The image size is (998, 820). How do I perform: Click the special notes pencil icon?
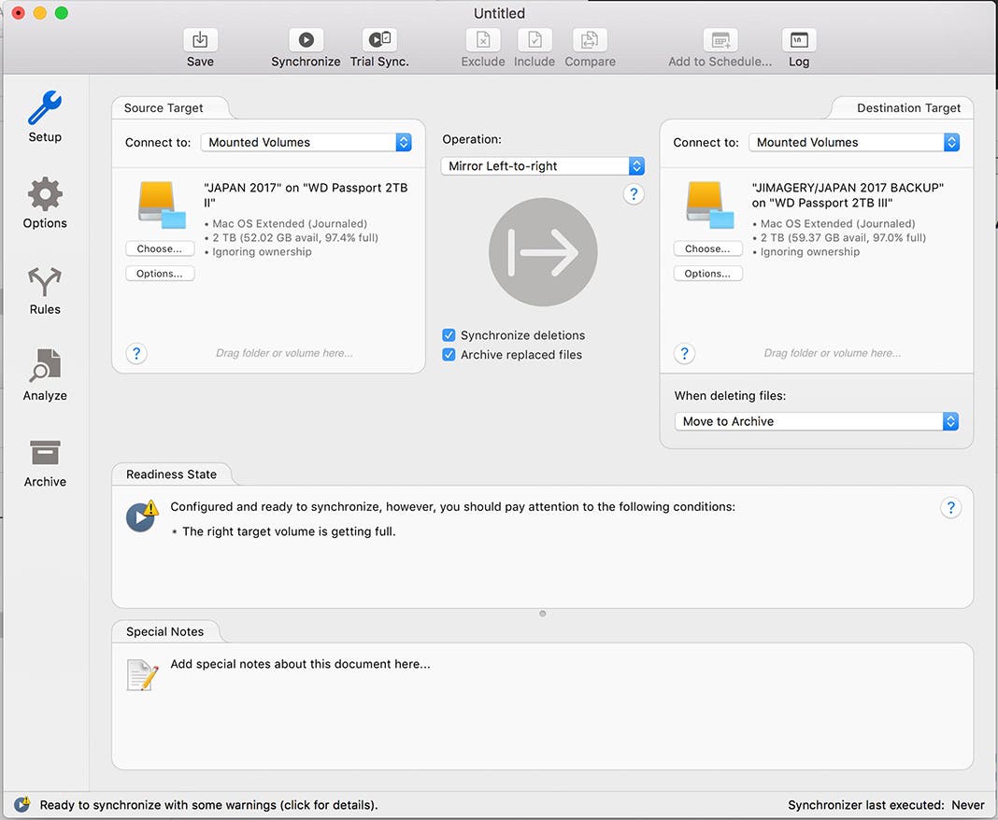point(143,675)
